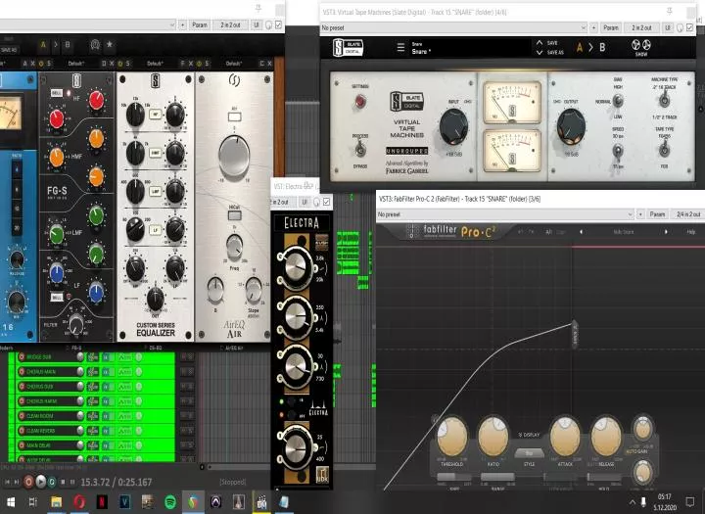Viewport: 705px width, 514px height.
Task: Click Param button in Pro-C 2 window
Action: [657, 214]
